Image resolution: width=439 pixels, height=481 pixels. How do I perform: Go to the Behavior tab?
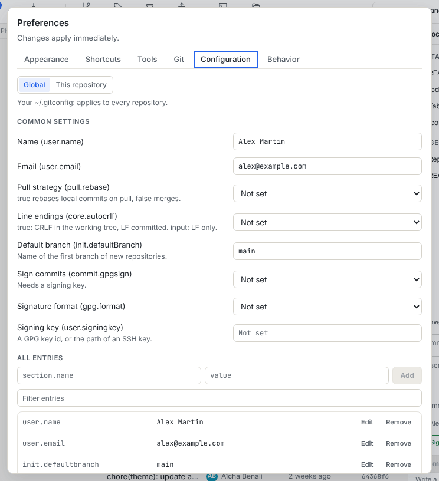pos(283,59)
